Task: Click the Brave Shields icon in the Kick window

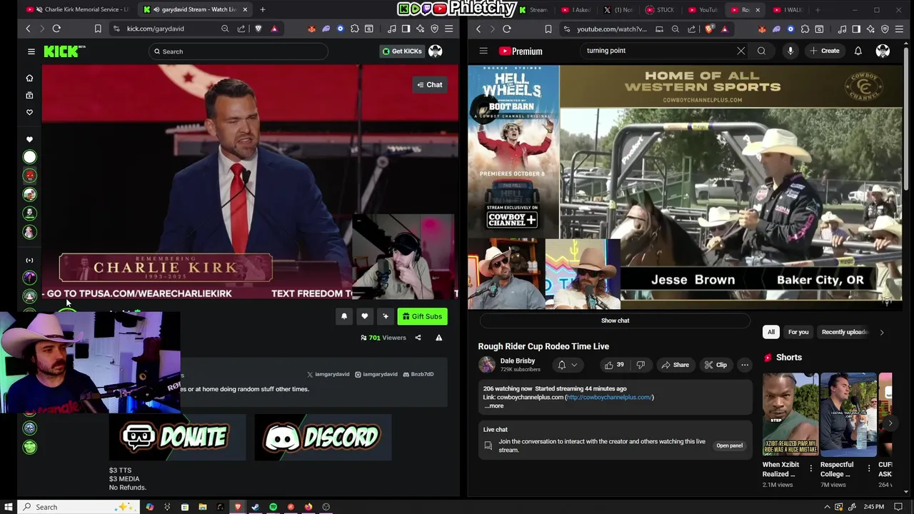Action: (x=258, y=29)
